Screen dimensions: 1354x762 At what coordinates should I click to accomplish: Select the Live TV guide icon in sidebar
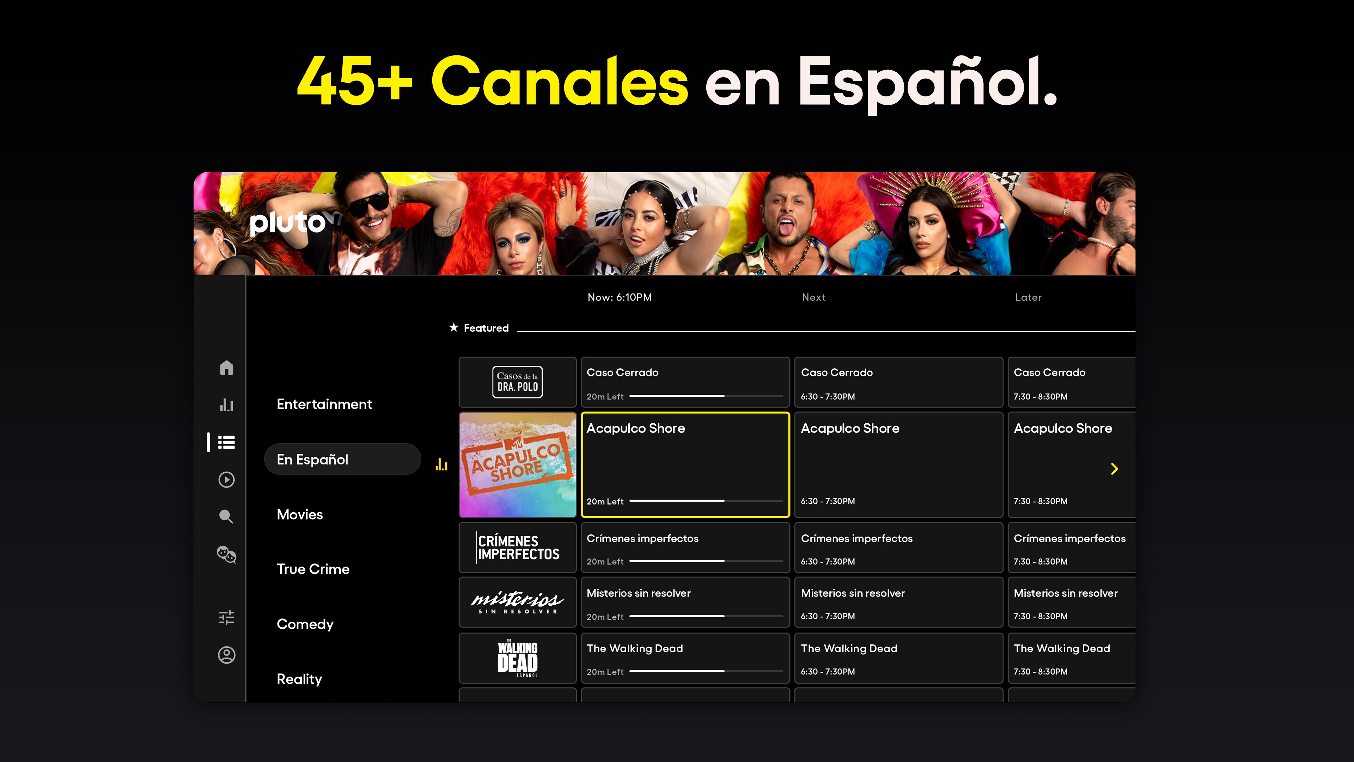[226, 443]
